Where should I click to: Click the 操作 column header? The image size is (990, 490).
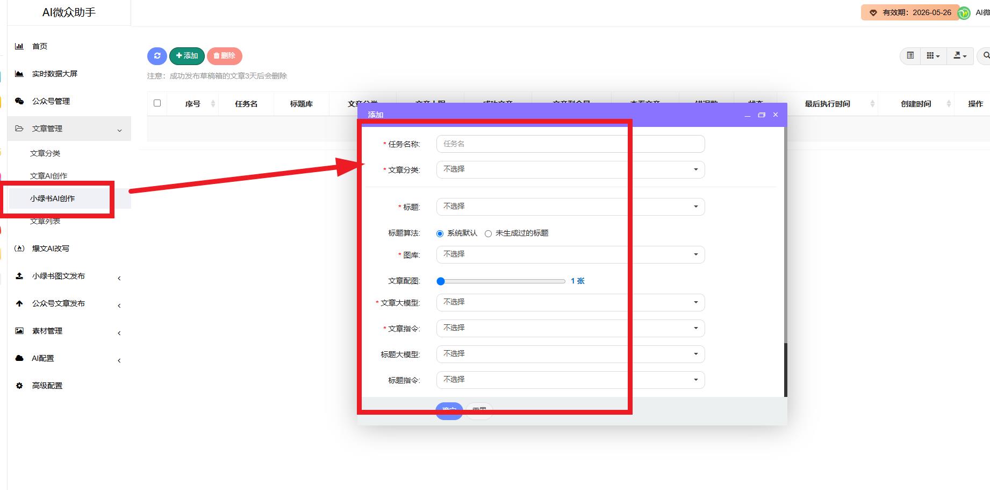pos(975,104)
